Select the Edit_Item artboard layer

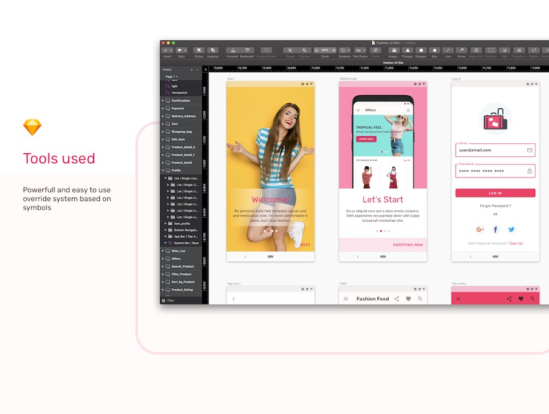tap(182, 139)
